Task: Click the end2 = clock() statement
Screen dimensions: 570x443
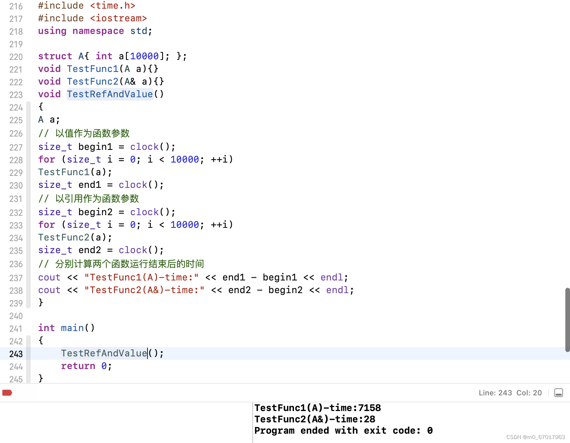Action: coord(101,250)
